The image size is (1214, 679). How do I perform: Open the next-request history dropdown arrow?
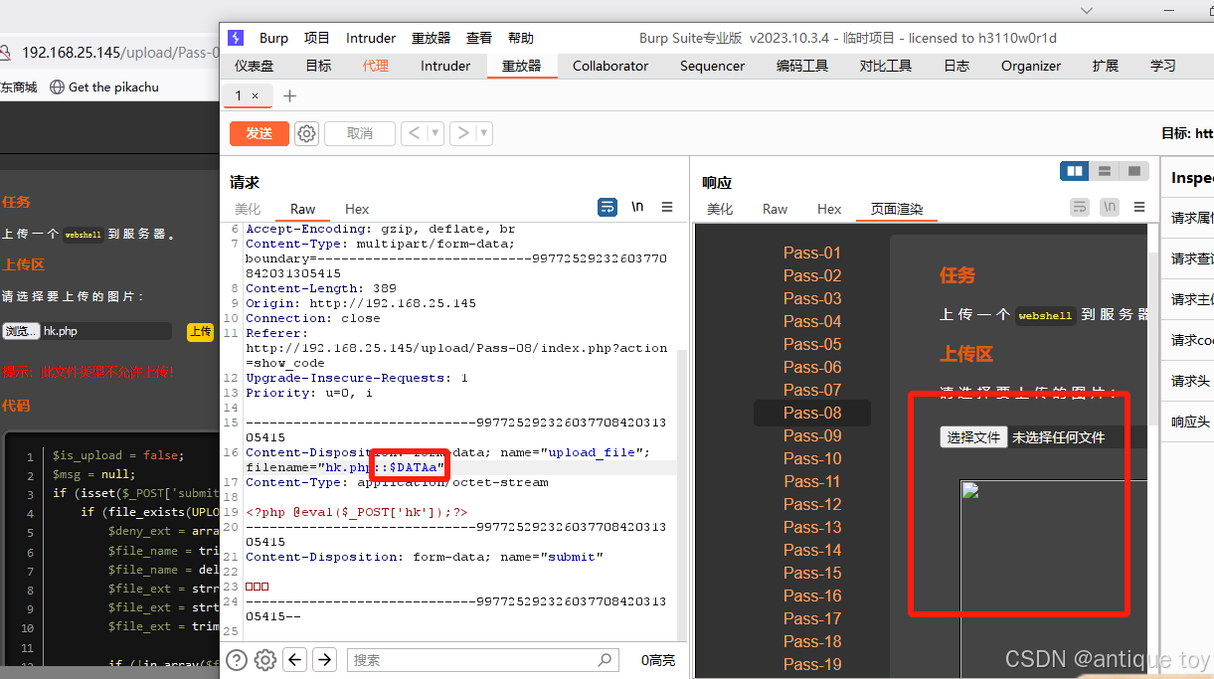point(484,133)
